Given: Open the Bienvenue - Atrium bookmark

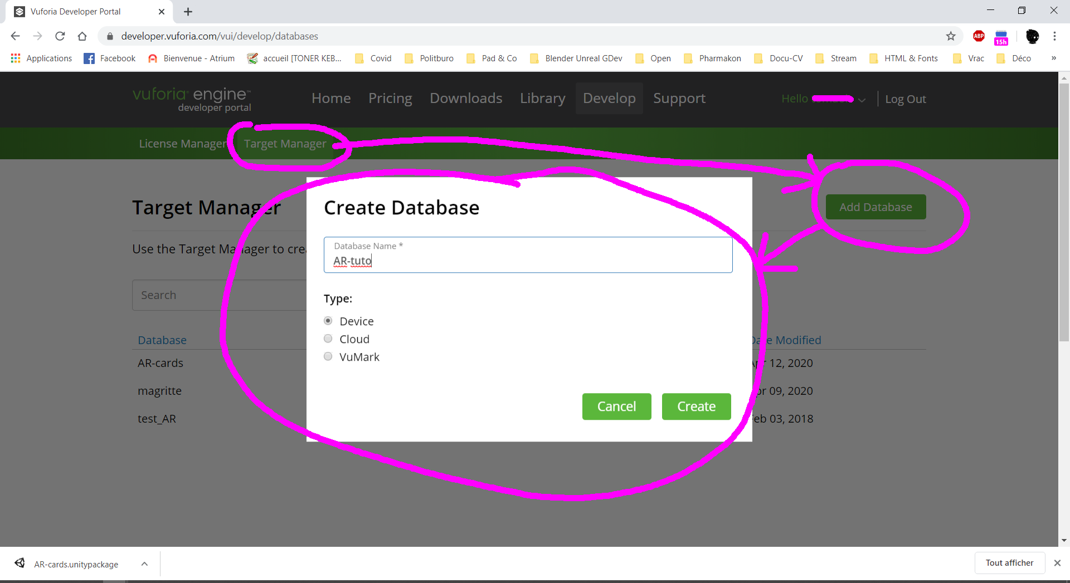Looking at the screenshot, I should click(191, 58).
